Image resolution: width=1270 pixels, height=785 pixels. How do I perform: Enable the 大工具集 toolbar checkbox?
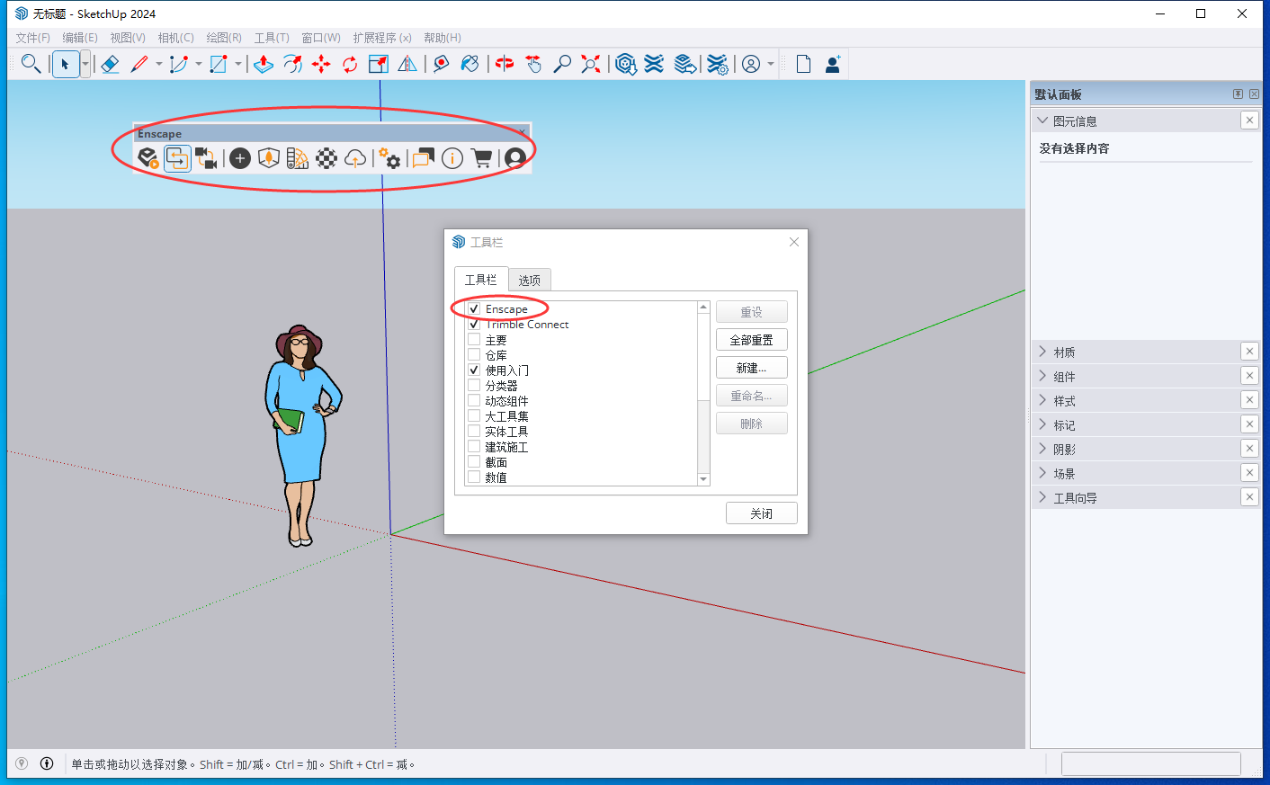(474, 415)
